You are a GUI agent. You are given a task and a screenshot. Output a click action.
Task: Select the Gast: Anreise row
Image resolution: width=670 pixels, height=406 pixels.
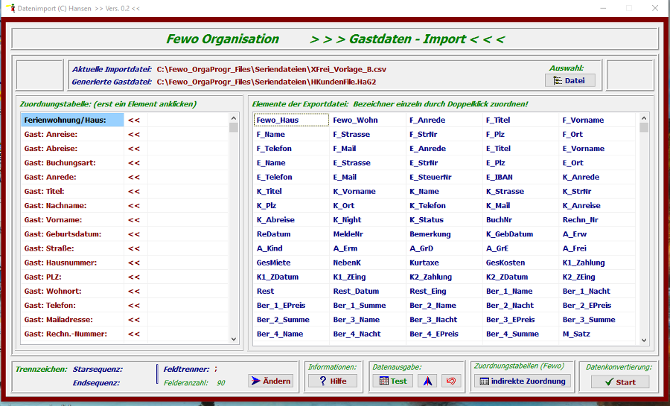[72, 135]
